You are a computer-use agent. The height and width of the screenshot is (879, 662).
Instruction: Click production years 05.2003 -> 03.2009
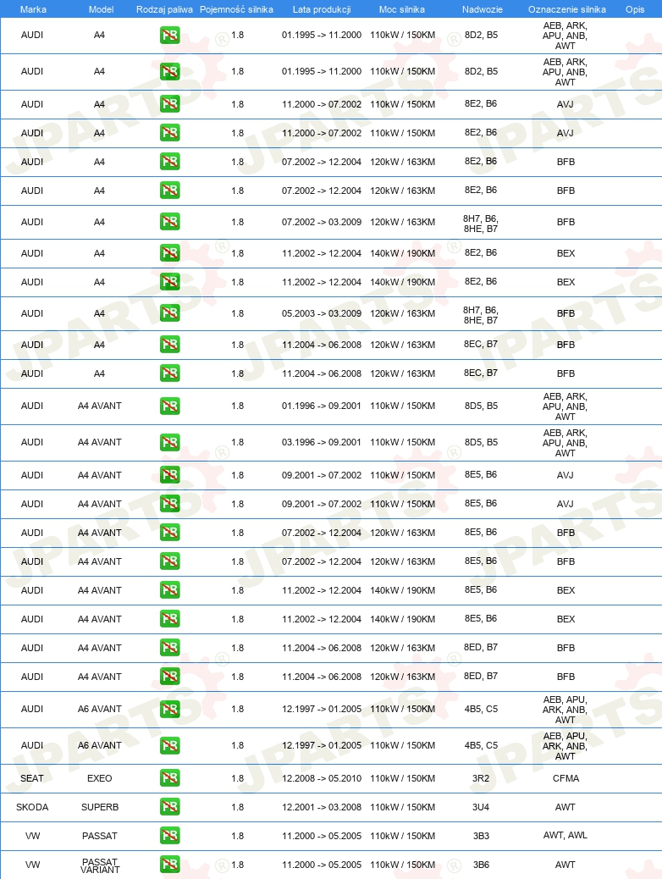coord(322,313)
